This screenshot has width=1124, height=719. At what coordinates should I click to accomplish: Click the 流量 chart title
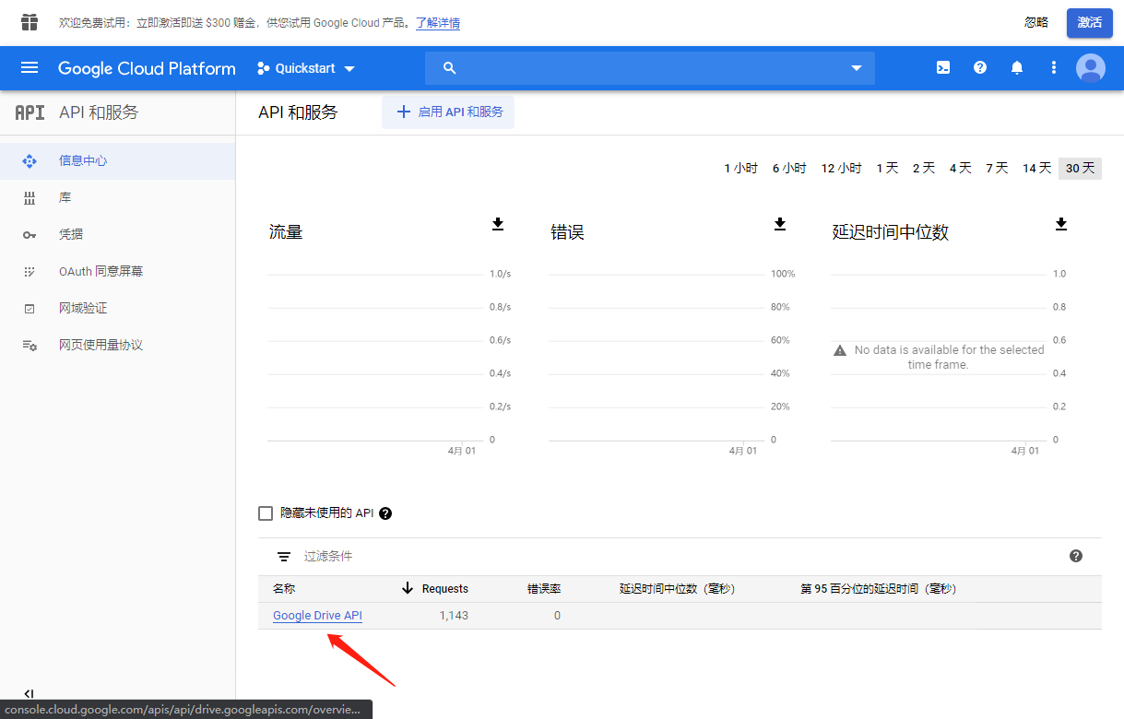(286, 232)
